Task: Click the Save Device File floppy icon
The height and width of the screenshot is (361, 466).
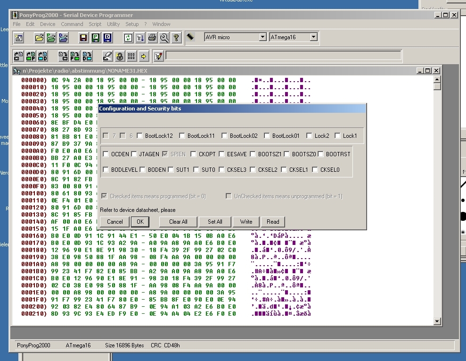Action: click(83, 38)
